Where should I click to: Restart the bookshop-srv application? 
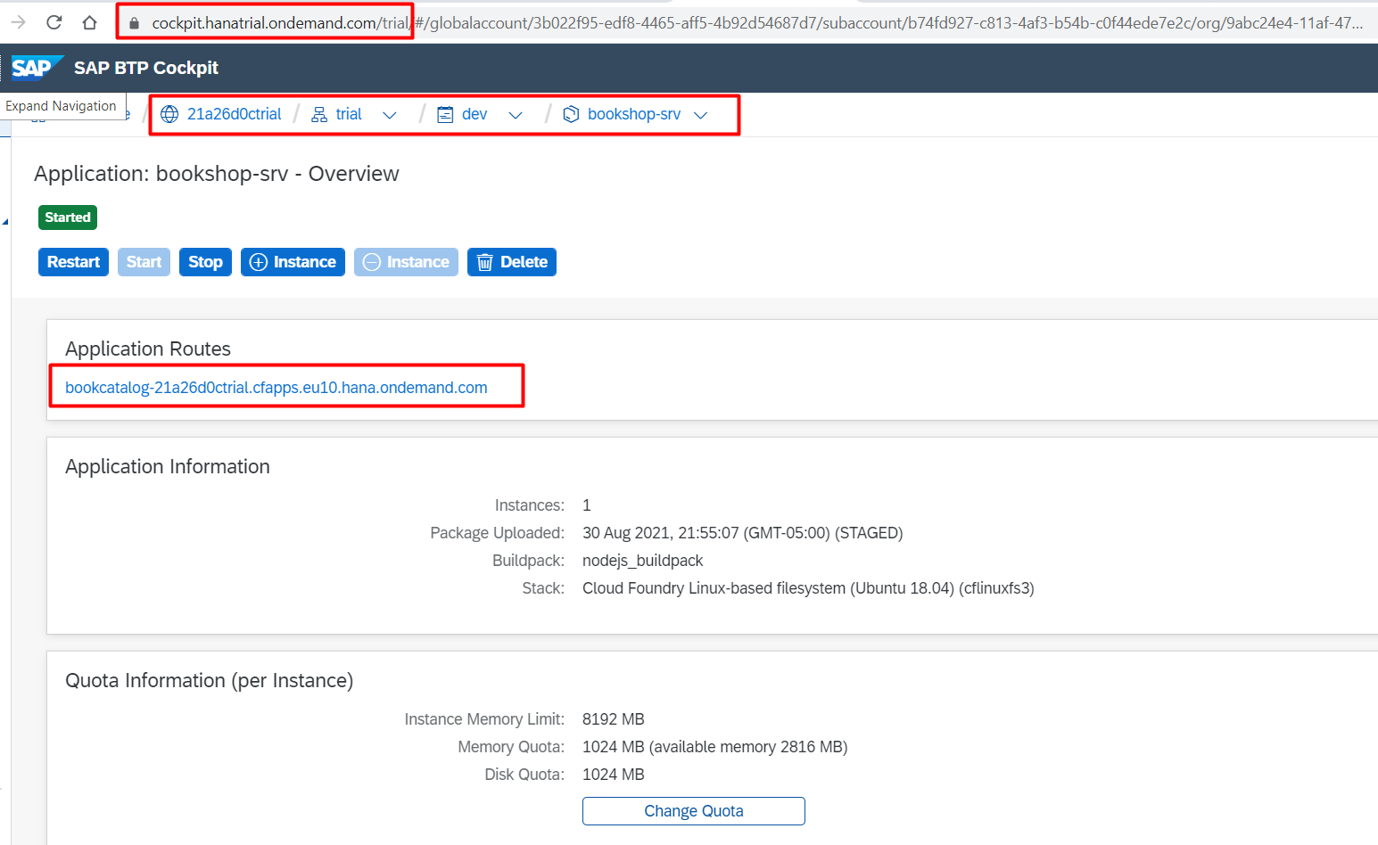[73, 262]
